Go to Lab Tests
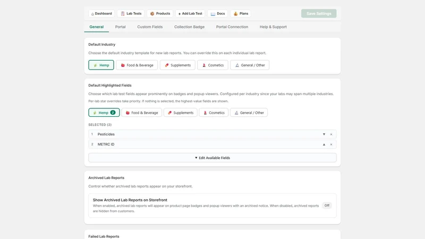 (x=131, y=14)
